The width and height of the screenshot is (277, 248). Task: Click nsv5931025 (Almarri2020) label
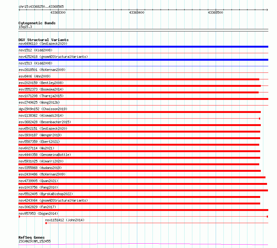(41, 161)
